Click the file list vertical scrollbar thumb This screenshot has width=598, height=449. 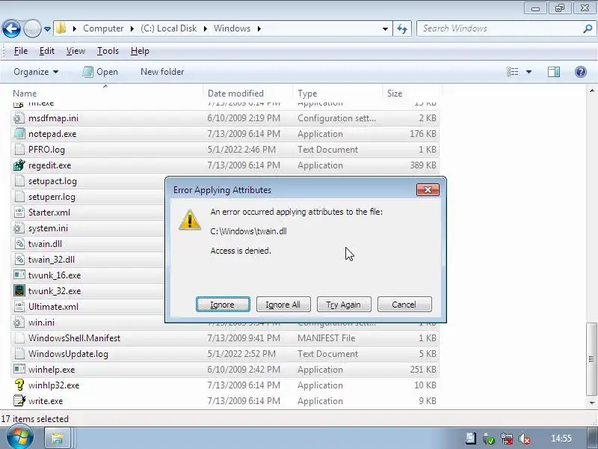click(591, 359)
